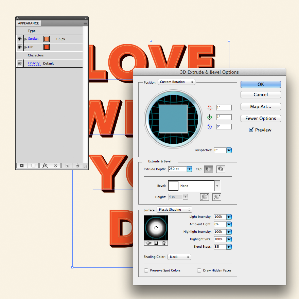Click the Opacity link in Appearance panel
299x299 pixels.
click(x=34, y=63)
